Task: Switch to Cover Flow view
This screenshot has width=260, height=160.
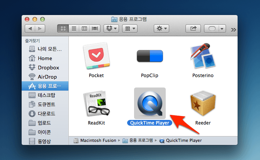Action: click(x=95, y=29)
